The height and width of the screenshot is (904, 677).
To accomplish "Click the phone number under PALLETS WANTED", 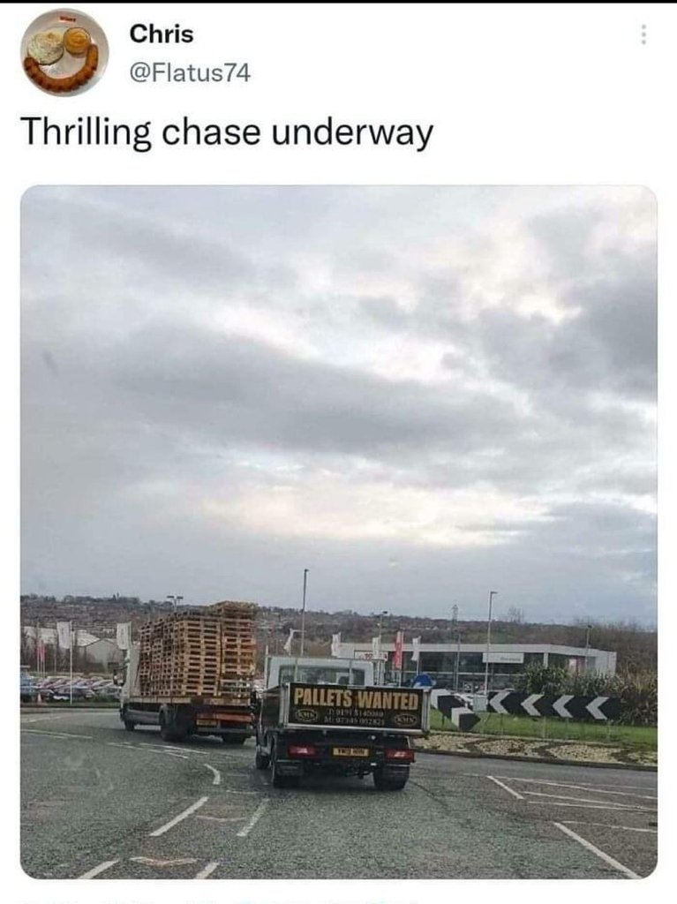I will 355,717.
